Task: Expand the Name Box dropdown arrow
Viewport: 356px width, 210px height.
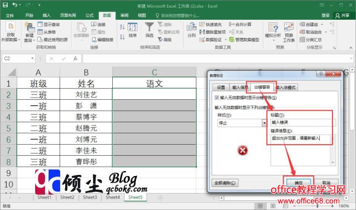Action: [32, 59]
